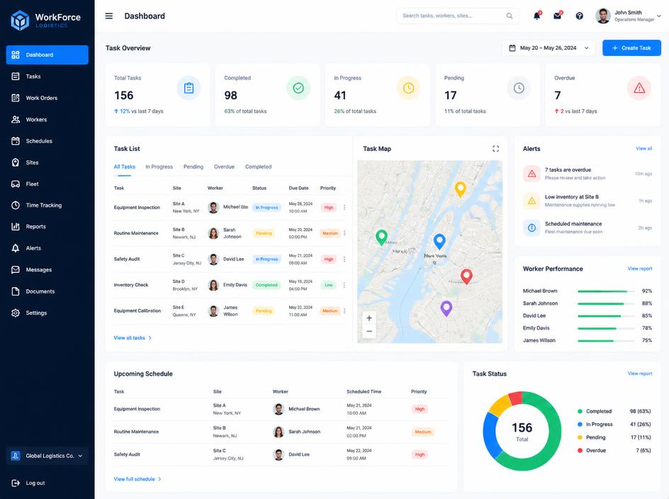The width and height of the screenshot is (669, 499).
Task: Zoom in on the Task Map
Action: pos(369,318)
